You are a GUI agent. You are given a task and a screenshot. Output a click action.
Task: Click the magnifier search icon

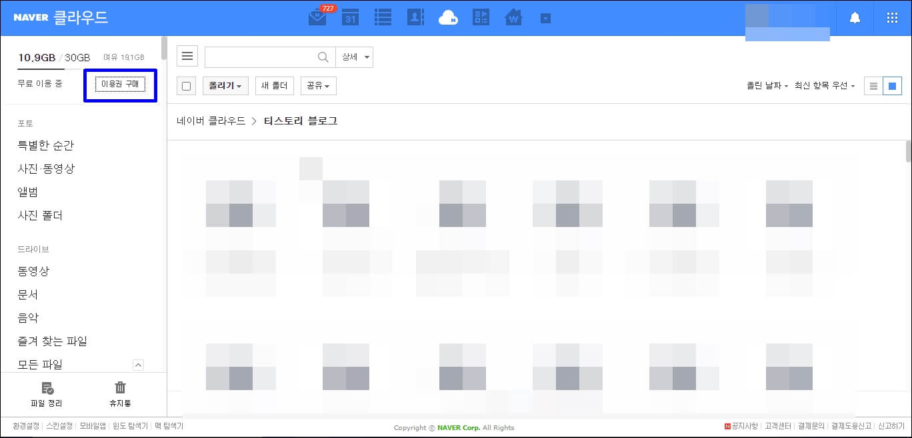(323, 57)
